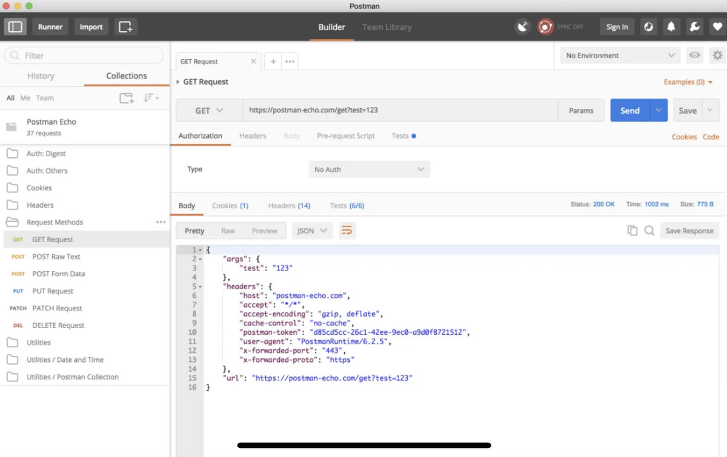Click the red Sync Off icon
Image resolution: width=727 pixels, height=457 pixels.
[x=545, y=27]
